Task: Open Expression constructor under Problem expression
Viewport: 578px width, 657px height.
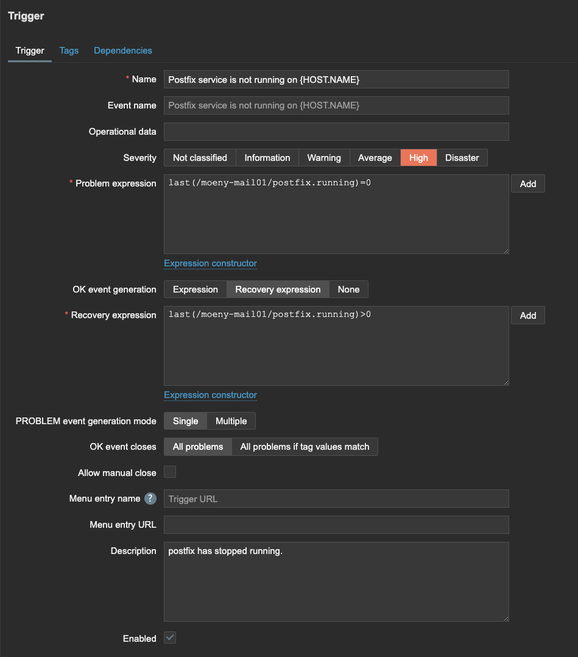Action: point(210,263)
